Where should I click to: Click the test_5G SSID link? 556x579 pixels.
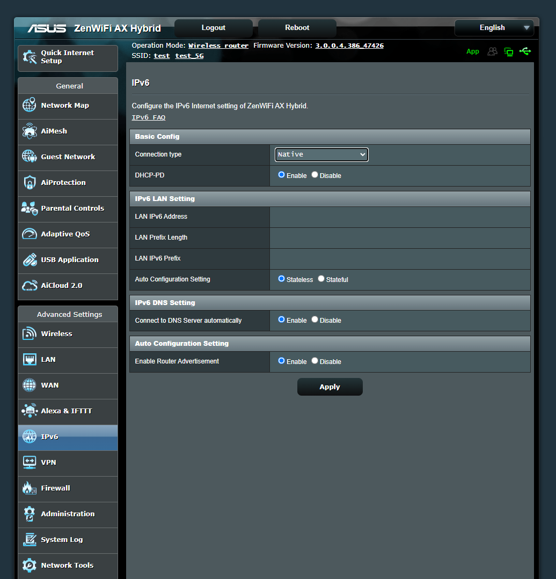tap(189, 55)
